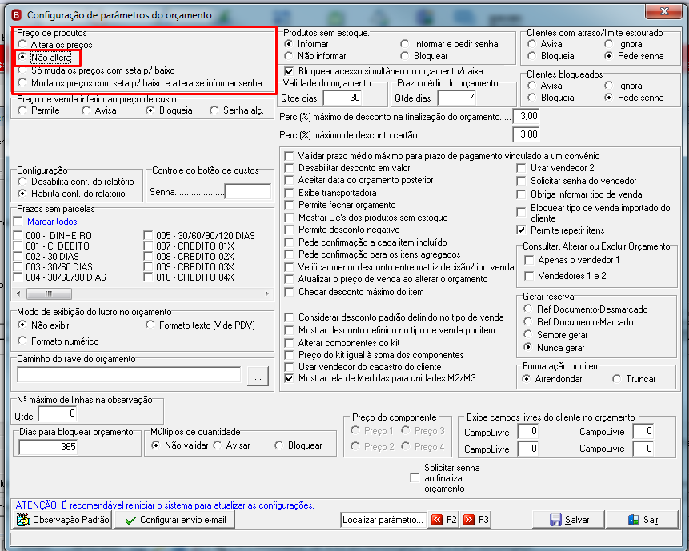The width and height of the screenshot is (689, 551).
Task: Click the F2 previous parameter red arrow icon
Action: (436, 520)
